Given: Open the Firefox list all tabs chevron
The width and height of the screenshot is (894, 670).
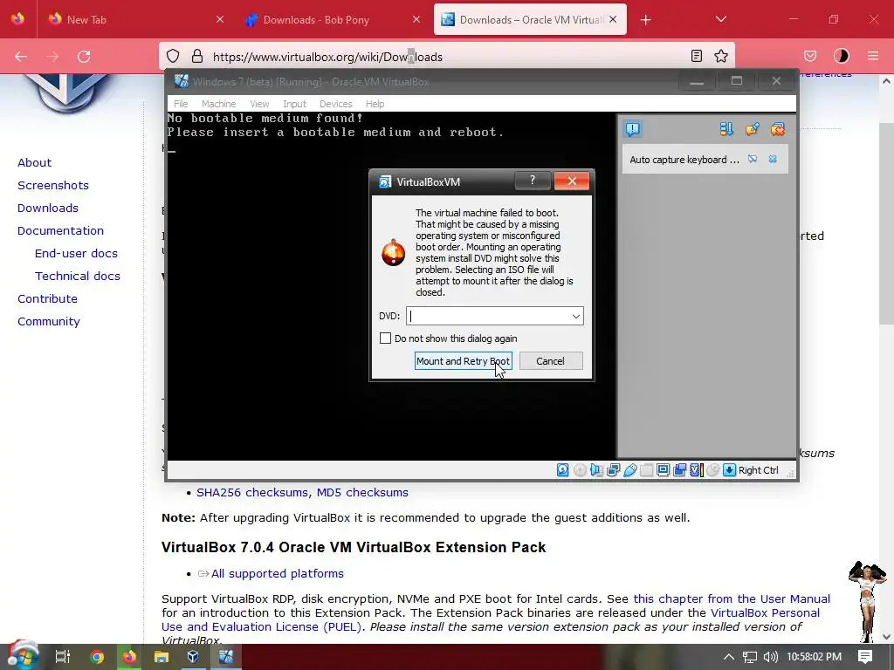Looking at the screenshot, I should click(720, 19).
